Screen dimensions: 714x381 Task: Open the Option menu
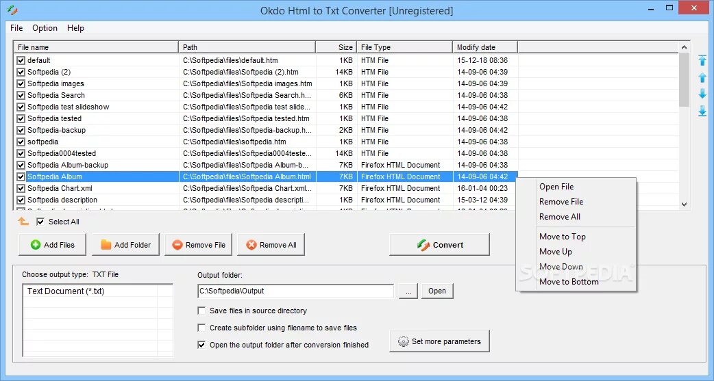tap(45, 28)
